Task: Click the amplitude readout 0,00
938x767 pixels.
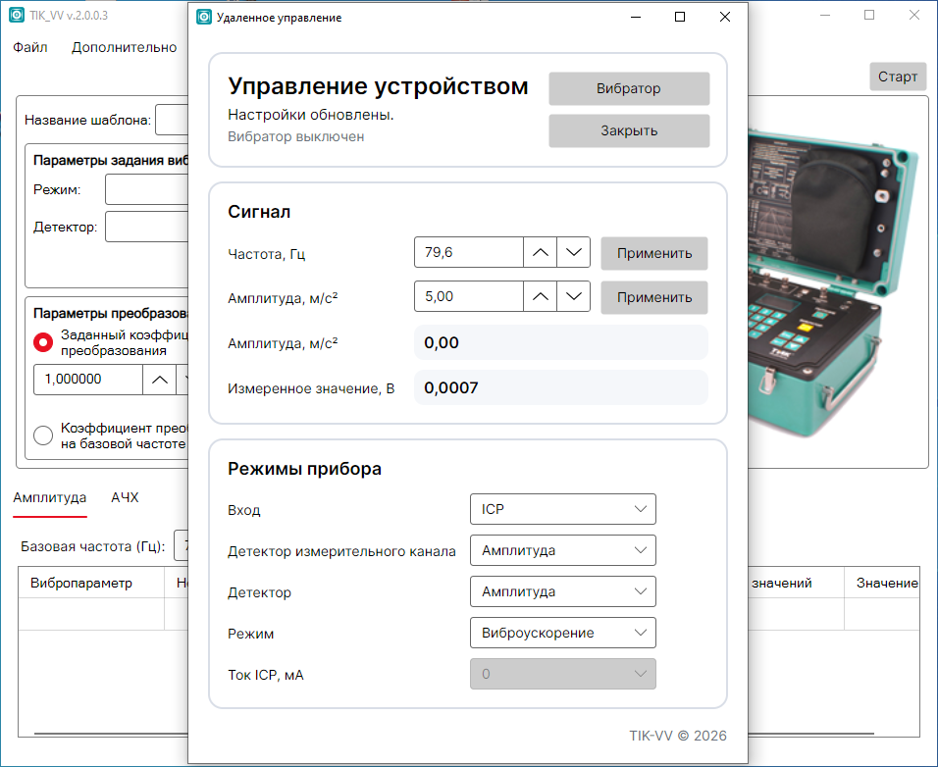Action: click(442, 342)
